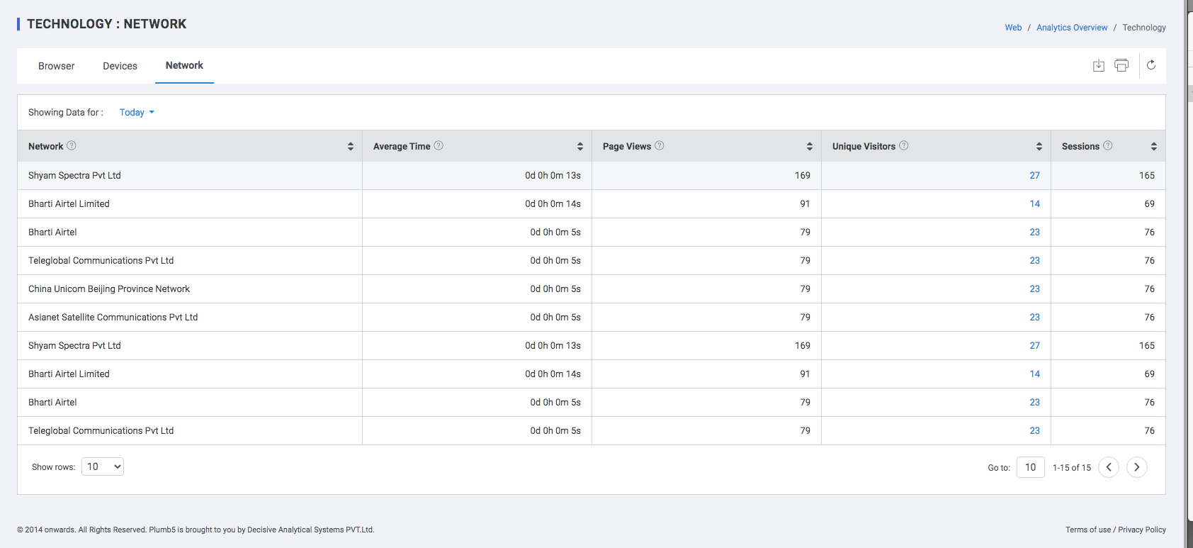
Task: Click the refresh icon
Action: pos(1151,65)
